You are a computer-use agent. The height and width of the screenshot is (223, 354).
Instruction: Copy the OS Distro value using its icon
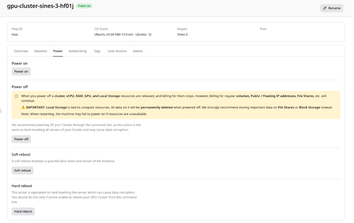(x=150, y=34)
